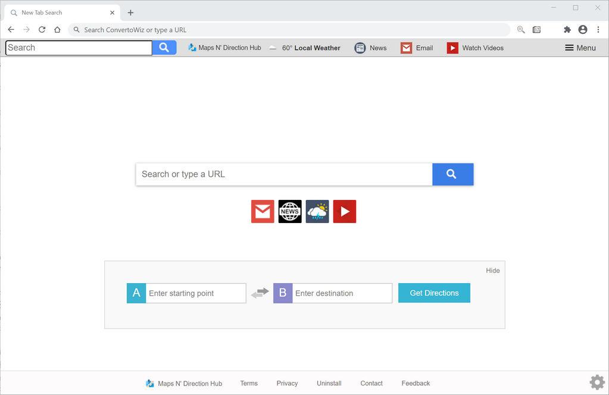The height and width of the screenshot is (395, 609).
Task: Open the browser three-dot menu
Action: coord(597,29)
